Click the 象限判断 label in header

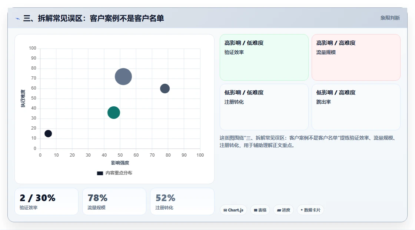390,18
